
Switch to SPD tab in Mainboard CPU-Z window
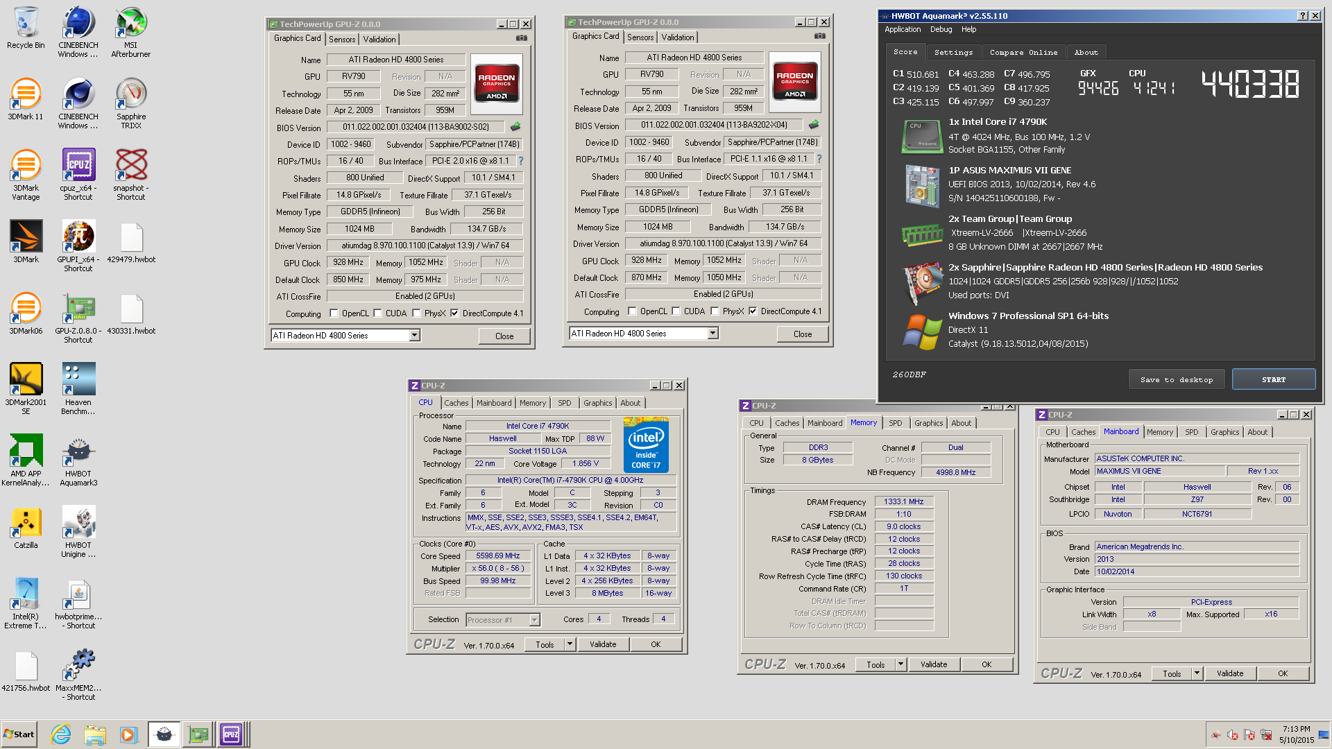pyautogui.click(x=1191, y=432)
